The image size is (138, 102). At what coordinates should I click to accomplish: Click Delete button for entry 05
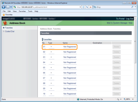pyautogui.click(x=117, y=68)
